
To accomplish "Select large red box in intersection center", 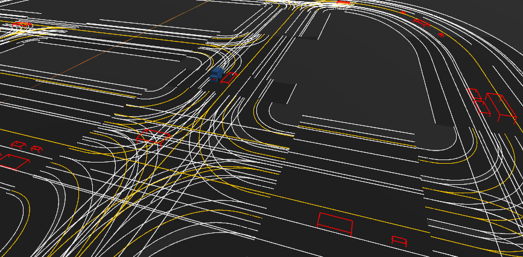I will [154, 137].
